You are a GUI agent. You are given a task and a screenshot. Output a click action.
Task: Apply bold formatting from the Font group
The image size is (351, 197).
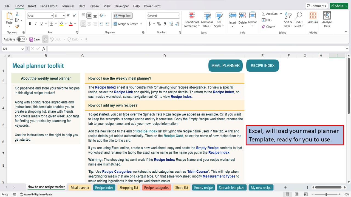tap(30, 24)
